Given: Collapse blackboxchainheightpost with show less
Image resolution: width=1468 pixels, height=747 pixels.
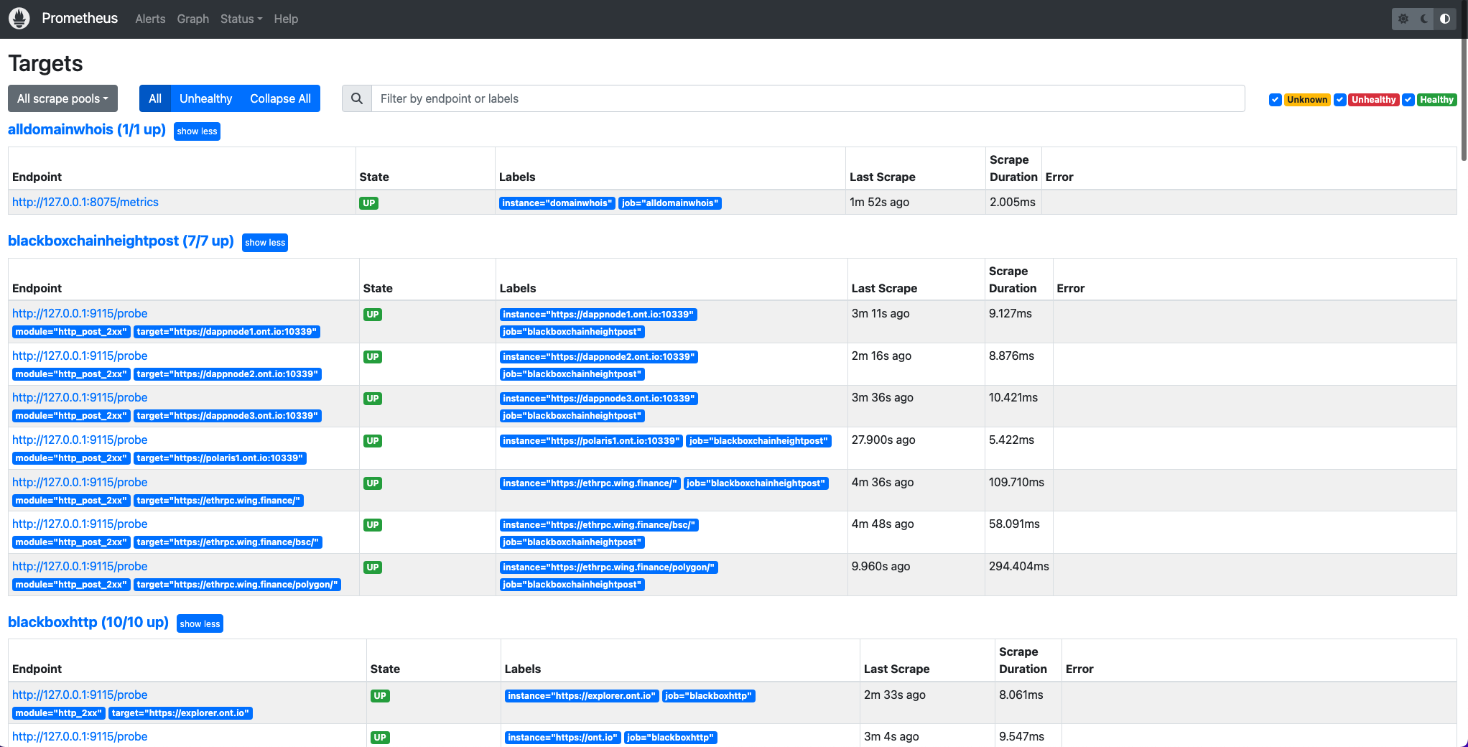Looking at the screenshot, I should point(265,243).
